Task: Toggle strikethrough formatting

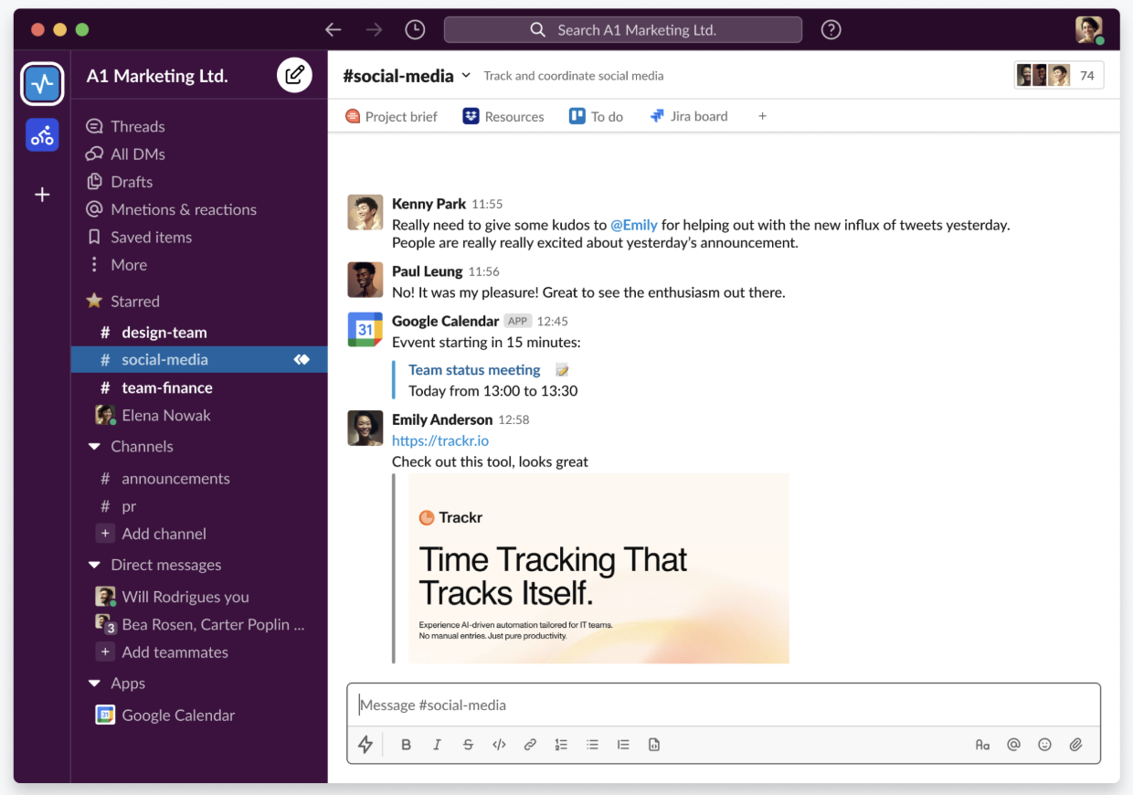Action: coord(468,745)
